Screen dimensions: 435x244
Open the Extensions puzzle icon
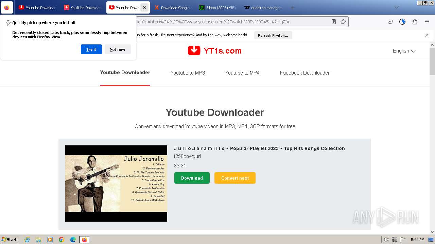tap(415, 22)
